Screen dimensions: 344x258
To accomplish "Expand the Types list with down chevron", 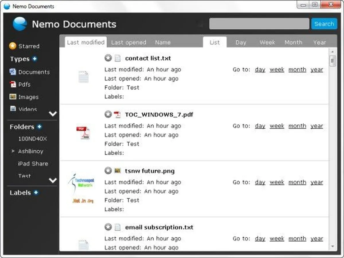I will click(x=53, y=114).
